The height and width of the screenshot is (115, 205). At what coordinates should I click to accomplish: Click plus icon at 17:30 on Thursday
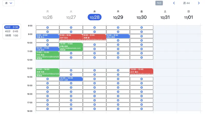(118, 109)
